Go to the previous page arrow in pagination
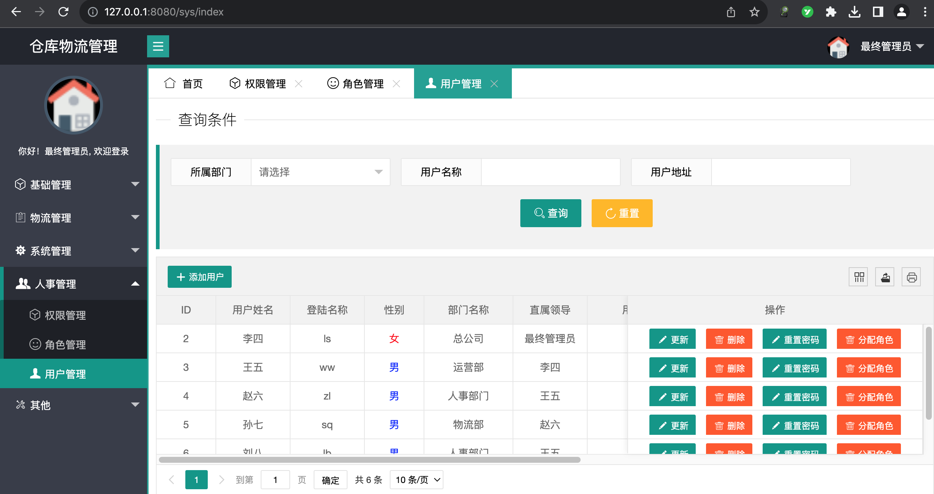 [171, 480]
